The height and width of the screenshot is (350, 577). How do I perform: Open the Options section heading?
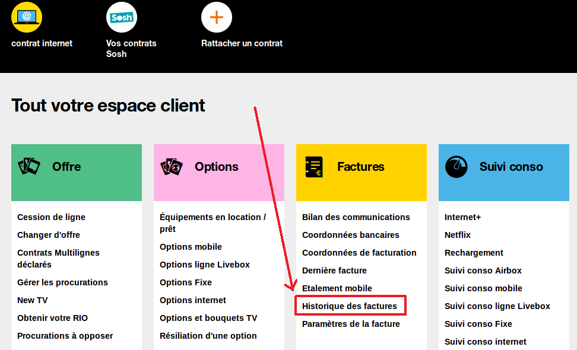coord(216,167)
